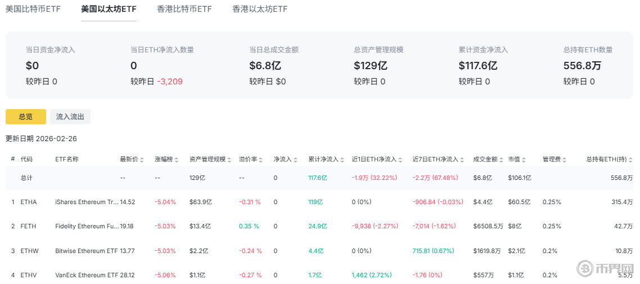The height and width of the screenshot is (284, 640).
Task: Click the -7,014 (-1.62%) cell
Action: (435, 227)
